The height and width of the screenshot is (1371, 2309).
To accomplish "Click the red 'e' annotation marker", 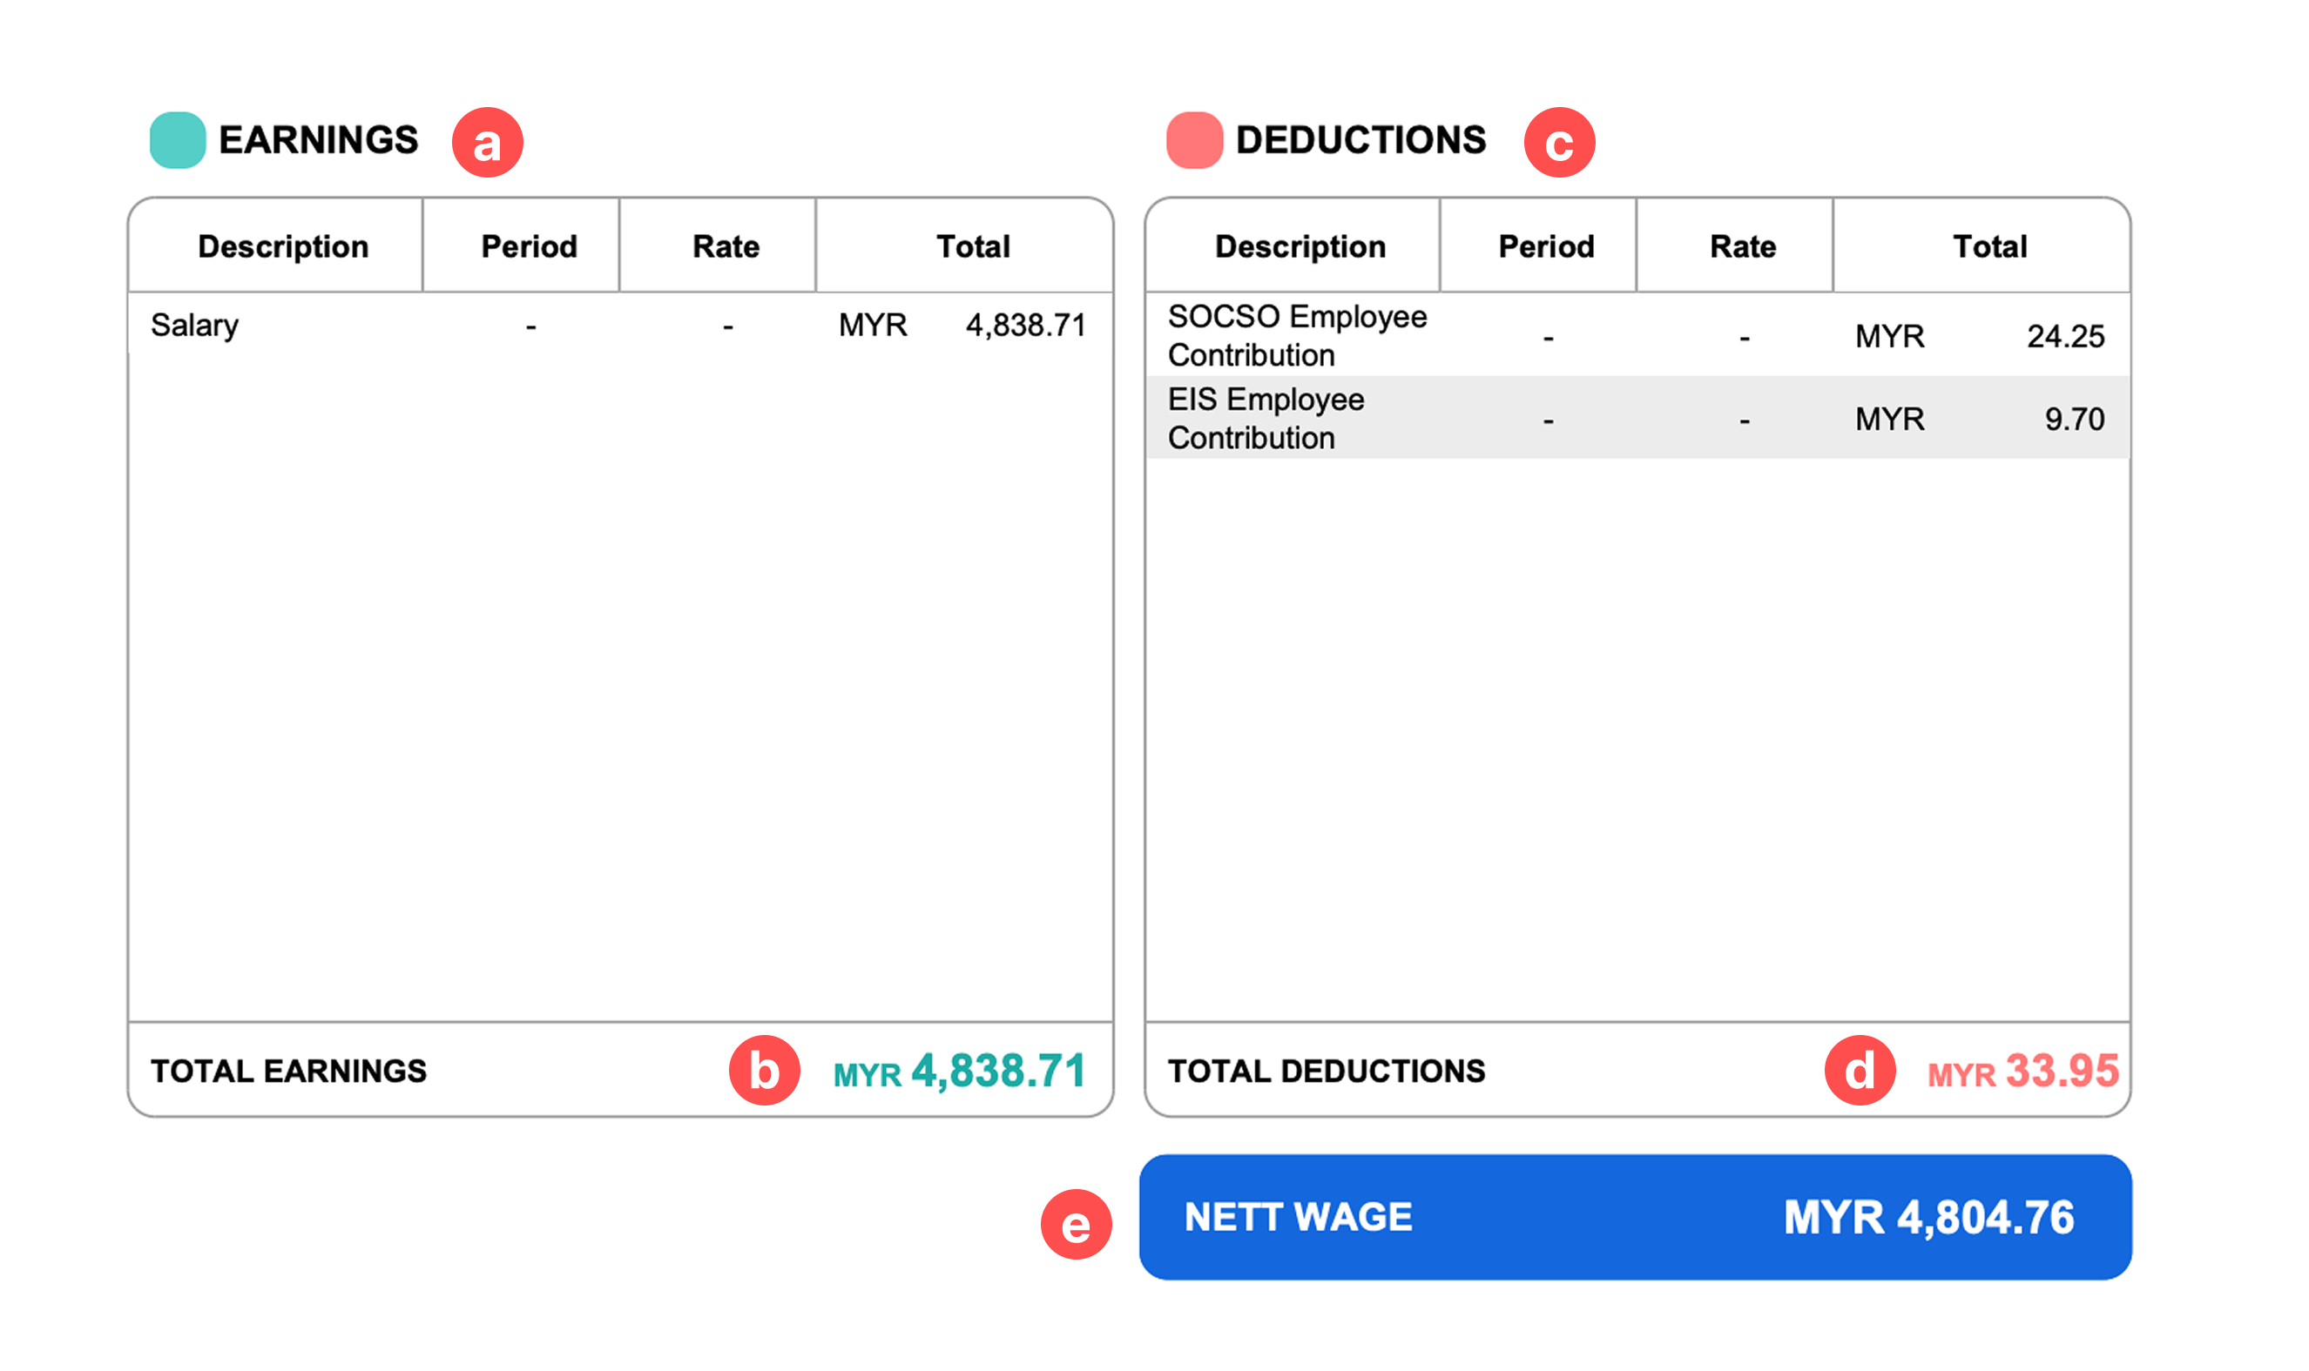I will pos(1075,1223).
